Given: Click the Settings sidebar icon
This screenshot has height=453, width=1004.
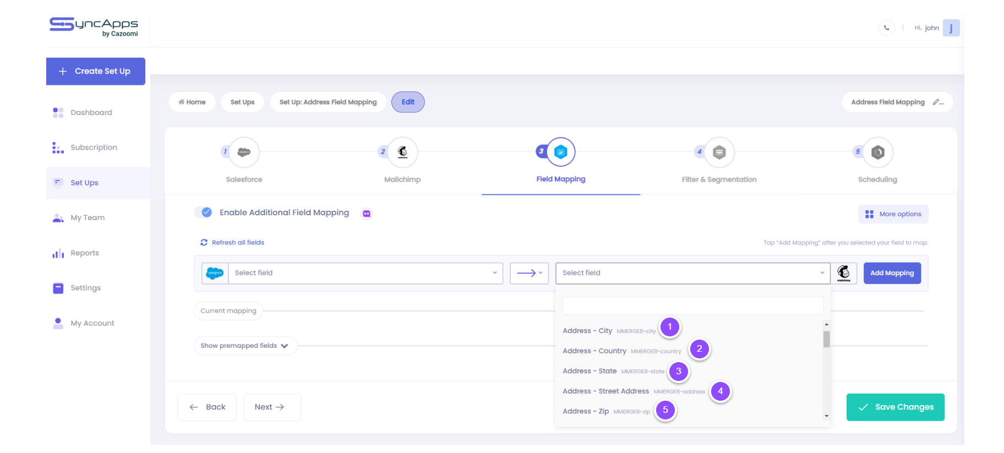Looking at the screenshot, I should (x=58, y=288).
